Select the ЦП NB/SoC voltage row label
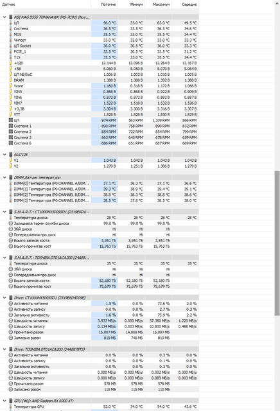 tap(23, 74)
